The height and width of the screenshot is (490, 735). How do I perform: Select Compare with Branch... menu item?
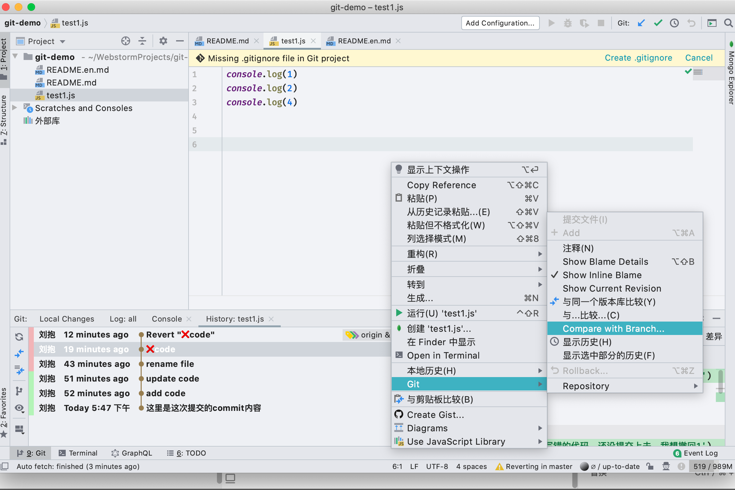(625, 329)
